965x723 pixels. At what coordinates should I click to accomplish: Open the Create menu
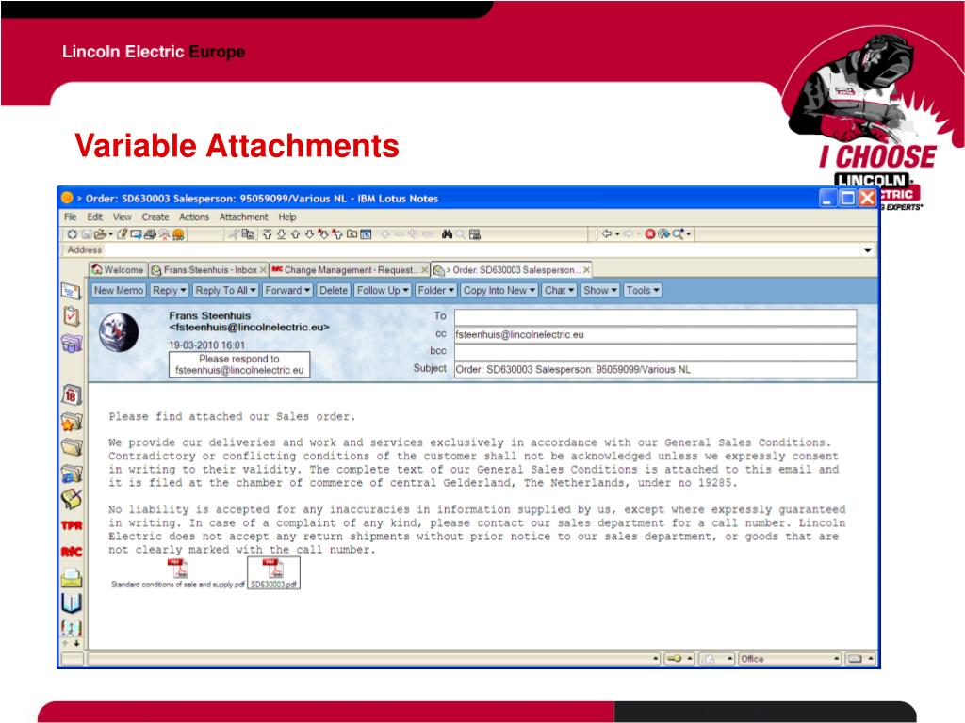pyautogui.click(x=155, y=217)
